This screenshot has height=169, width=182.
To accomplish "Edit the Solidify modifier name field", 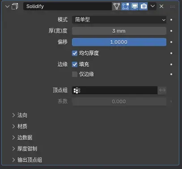I will click(68, 6).
